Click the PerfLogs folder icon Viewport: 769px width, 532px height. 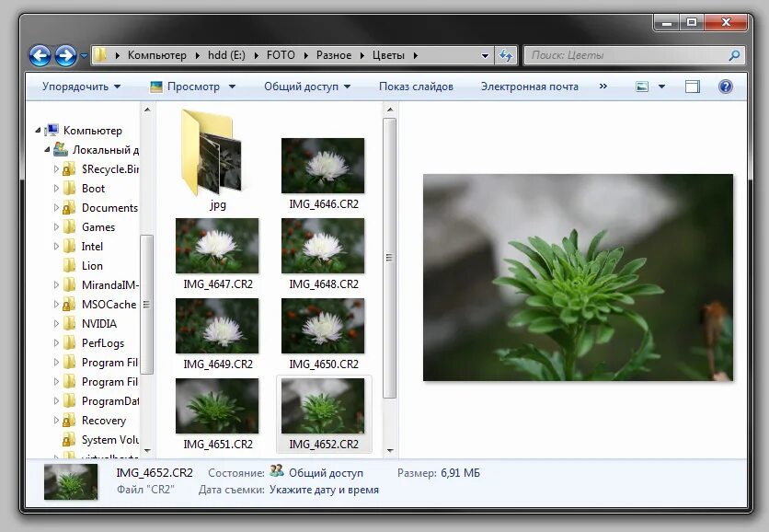pos(69,342)
